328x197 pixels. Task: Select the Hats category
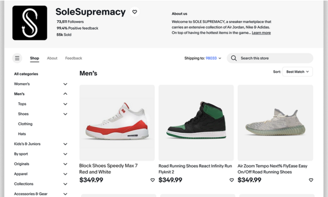point(22,134)
